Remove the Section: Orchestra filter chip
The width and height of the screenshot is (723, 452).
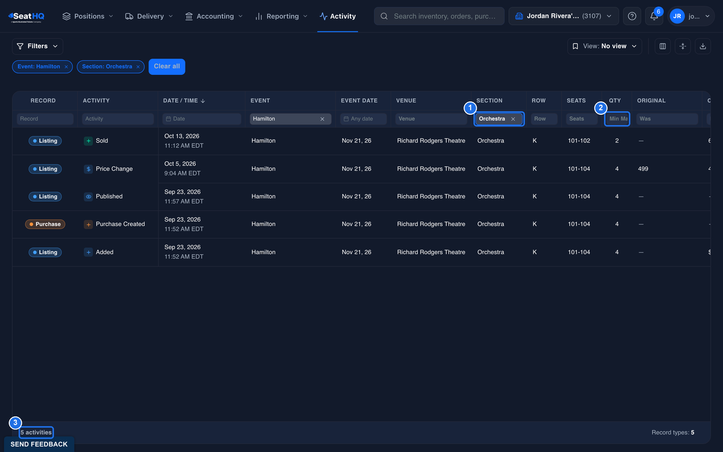(x=138, y=67)
